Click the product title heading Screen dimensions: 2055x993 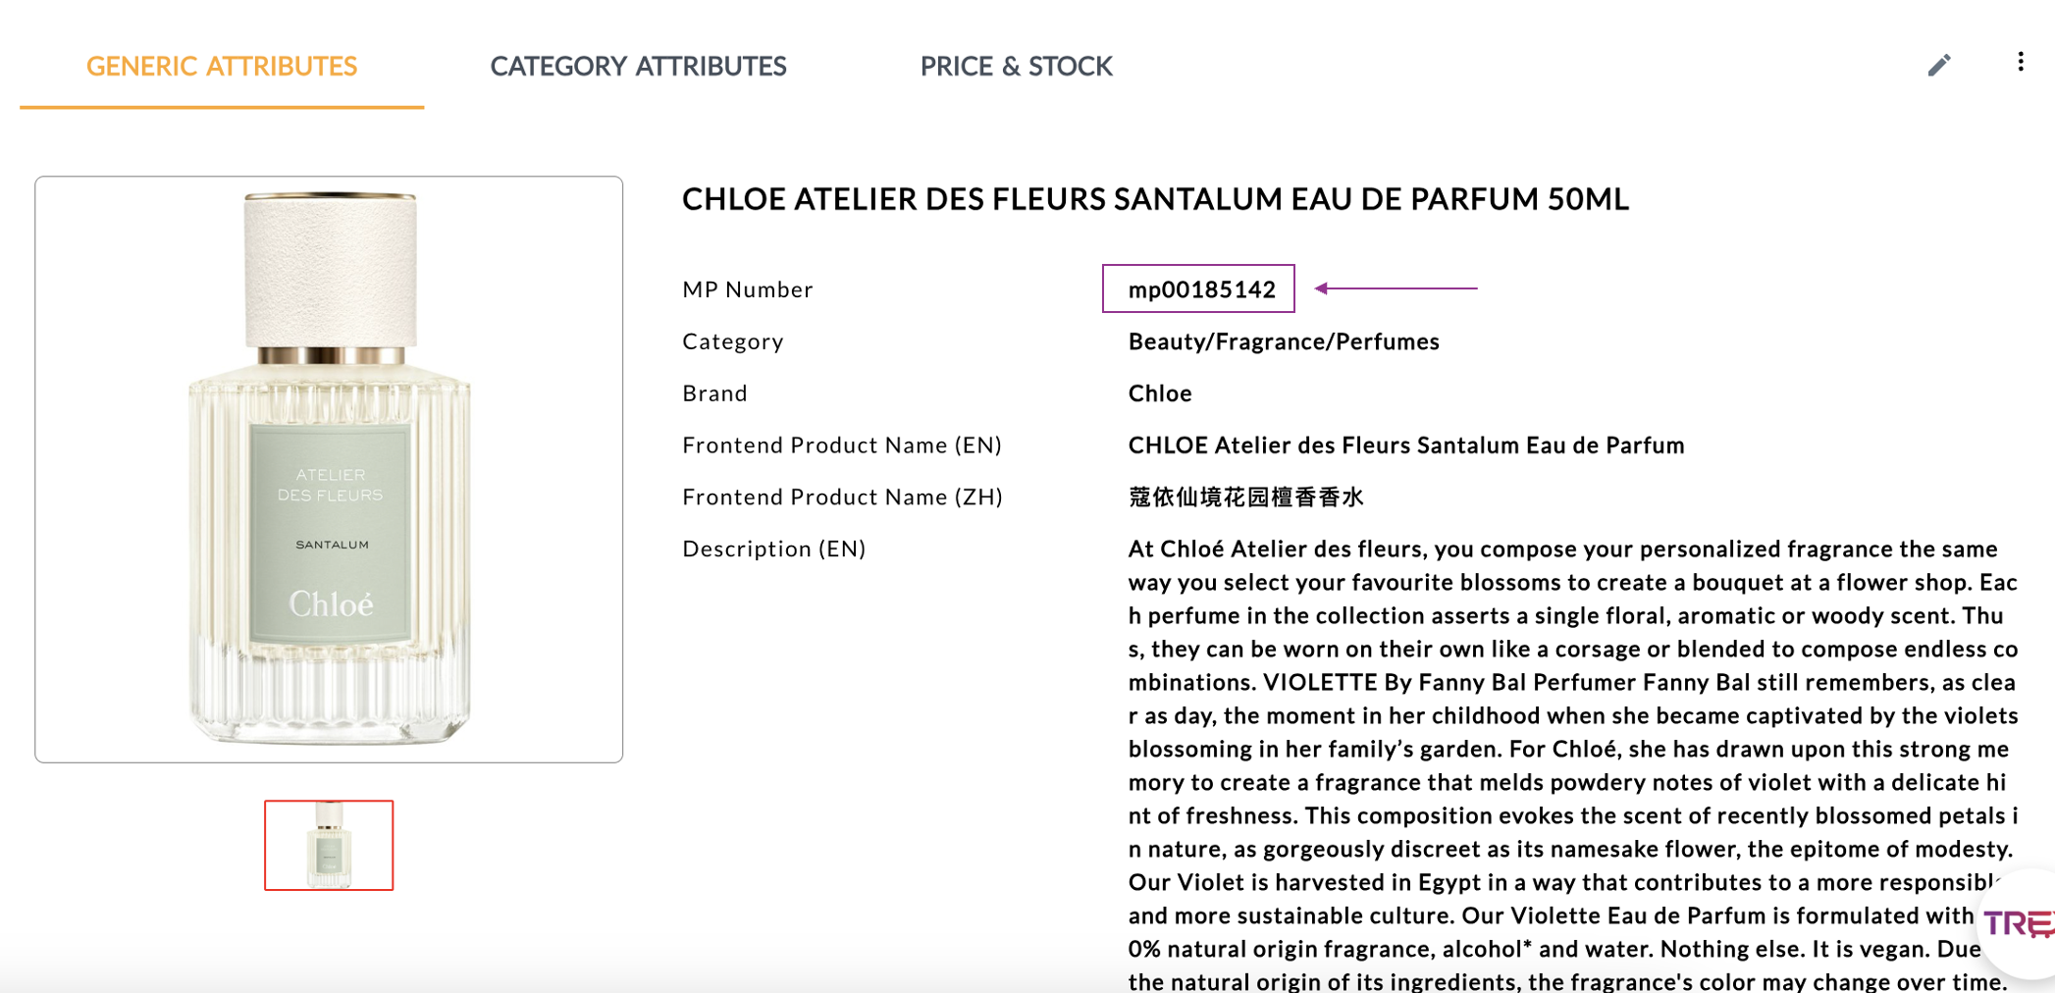click(x=1155, y=199)
